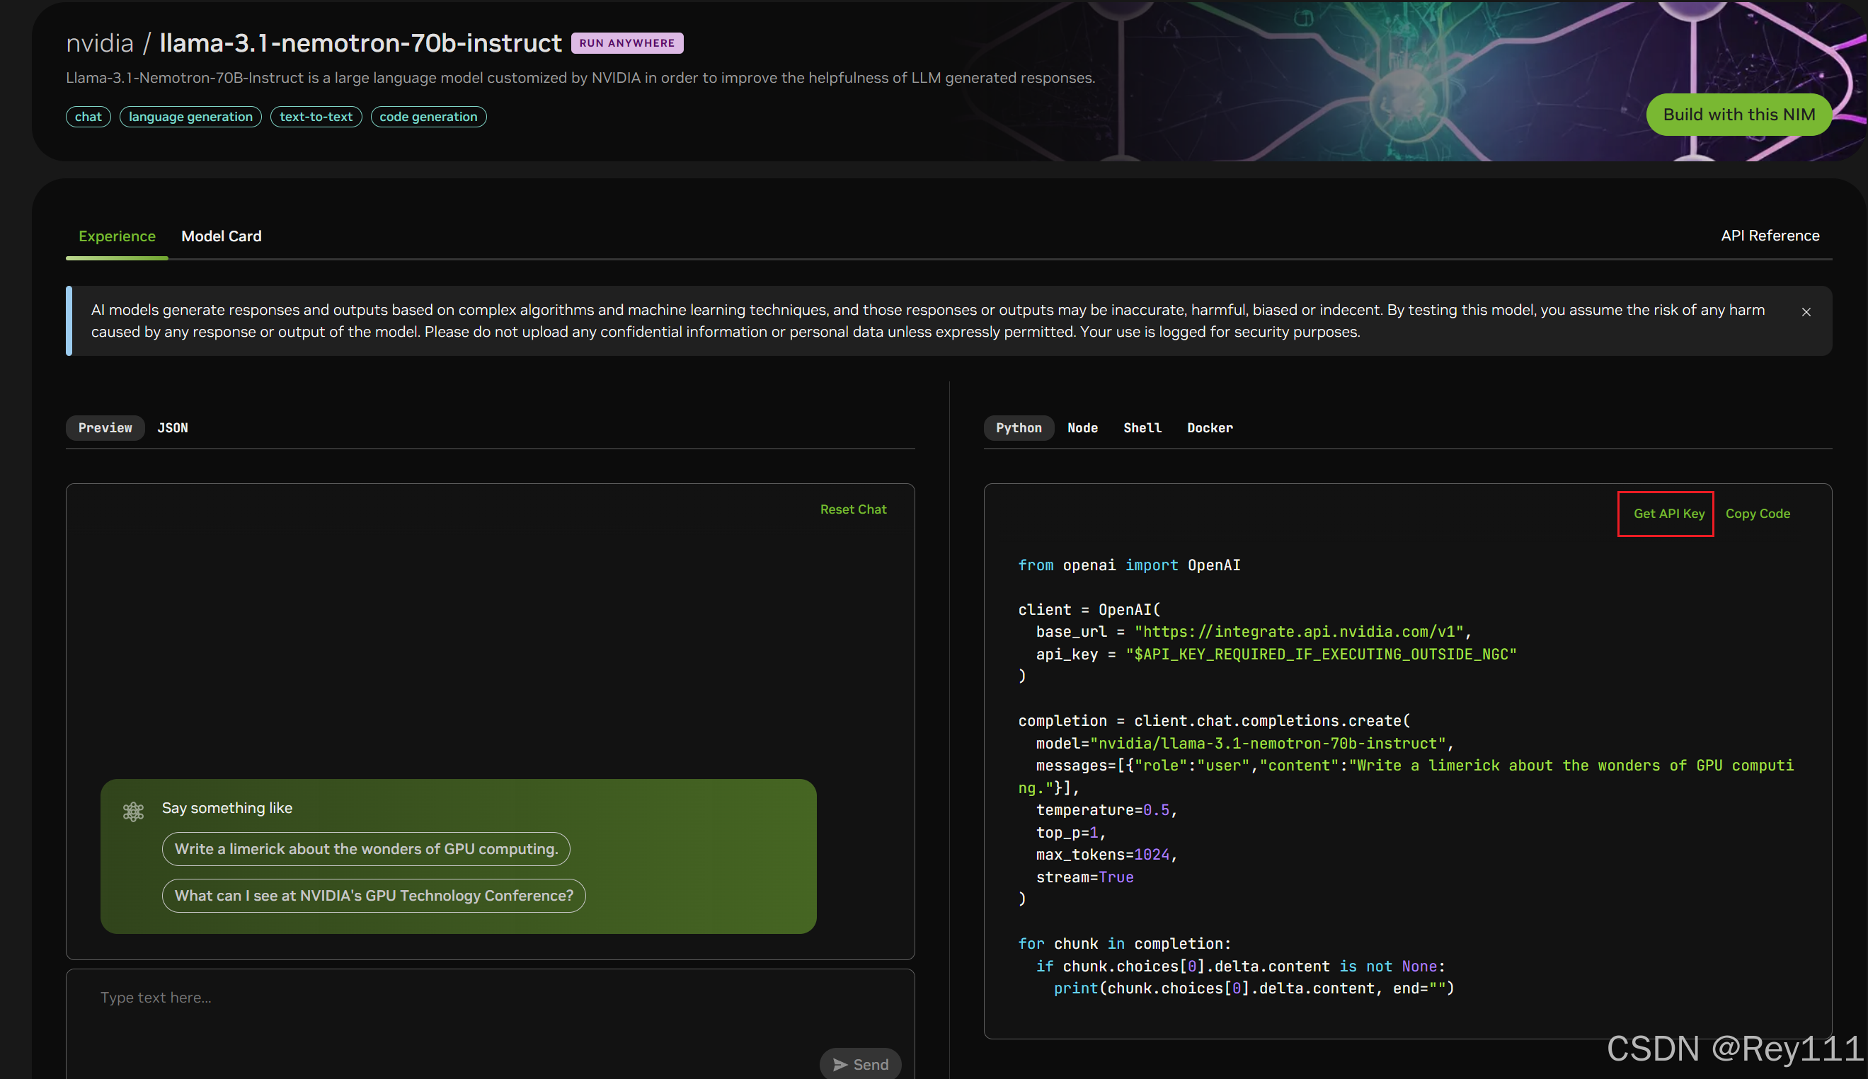
Task: Click the top_p=1 line
Action: 1070,832
